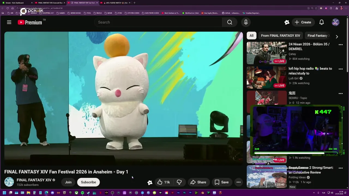Like the video with thumbs up
The height and width of the screenshot is (196, 349).
[164, 182]
